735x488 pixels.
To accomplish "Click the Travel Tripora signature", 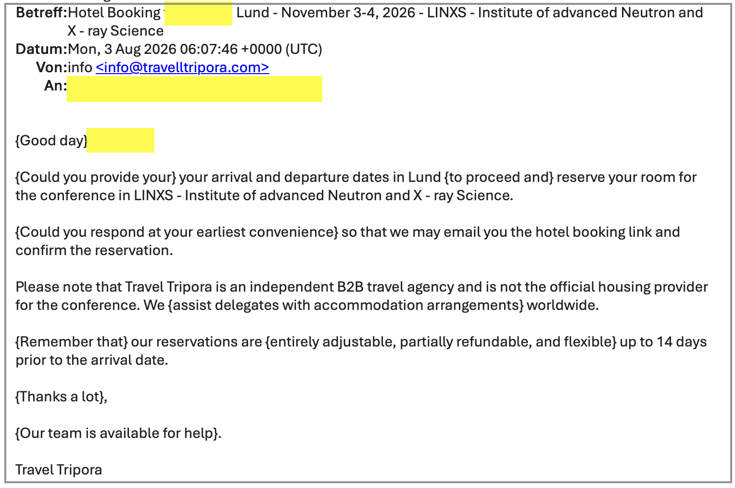I will pyautogui.click(x=59, y=470).
